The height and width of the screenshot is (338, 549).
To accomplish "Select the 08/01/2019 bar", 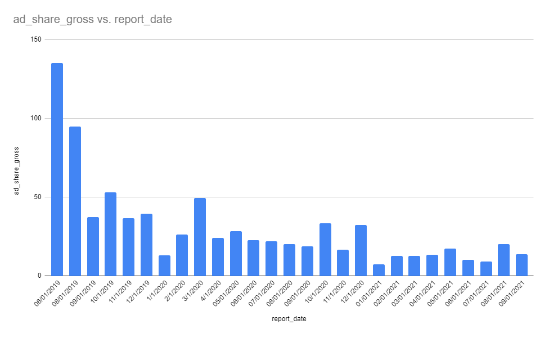I will coord(75,201).
